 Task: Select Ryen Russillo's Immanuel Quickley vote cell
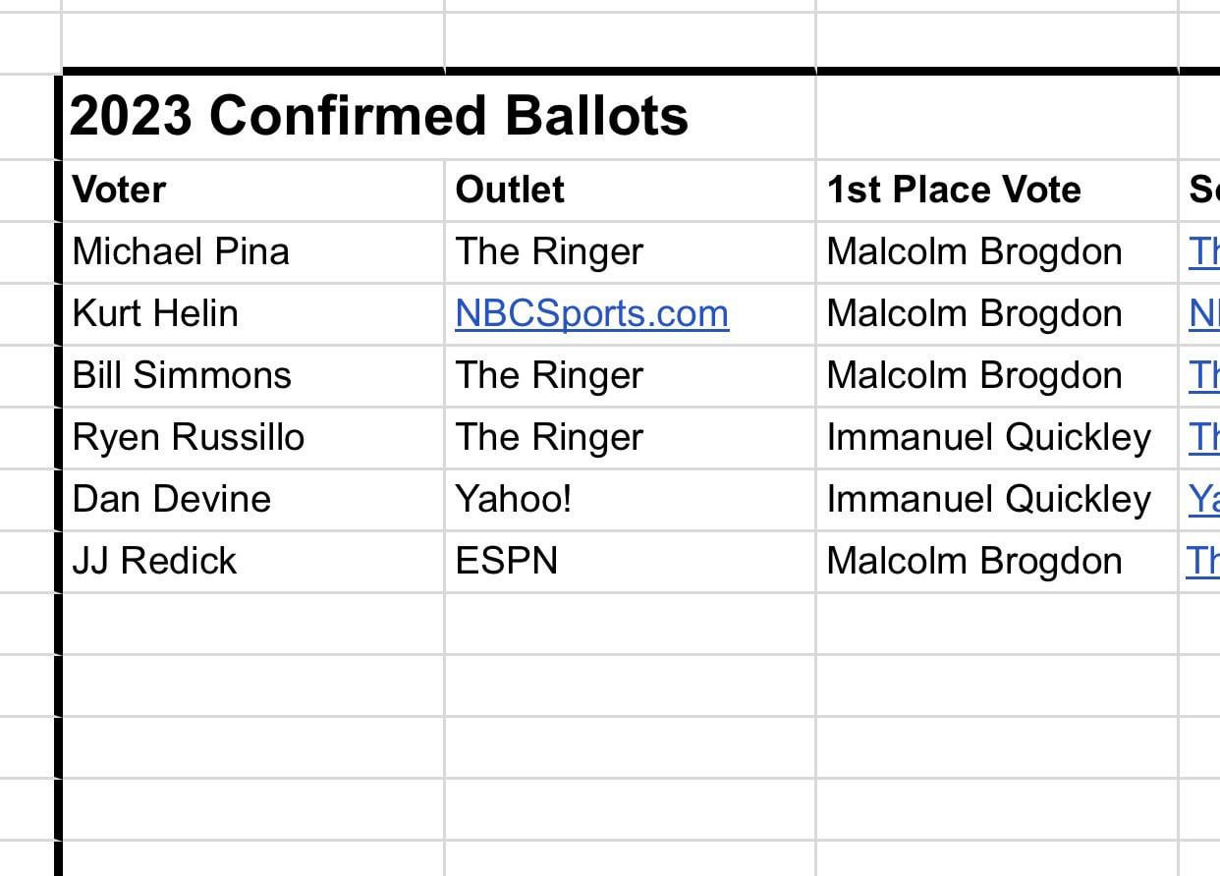pos(988,438)
